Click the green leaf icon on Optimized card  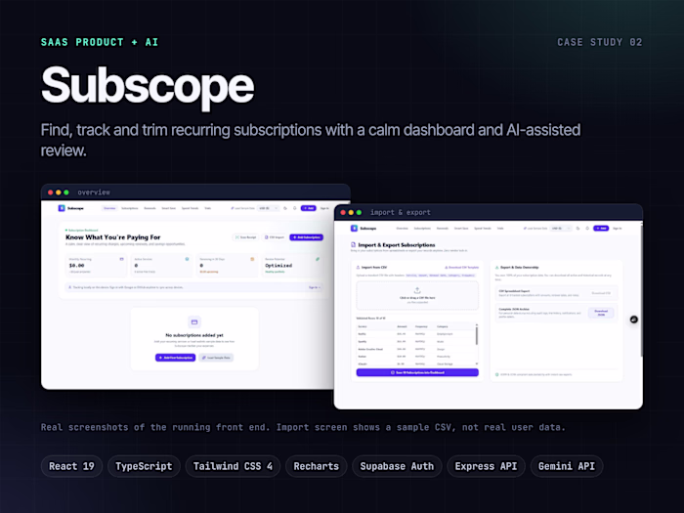coord(318,259)
